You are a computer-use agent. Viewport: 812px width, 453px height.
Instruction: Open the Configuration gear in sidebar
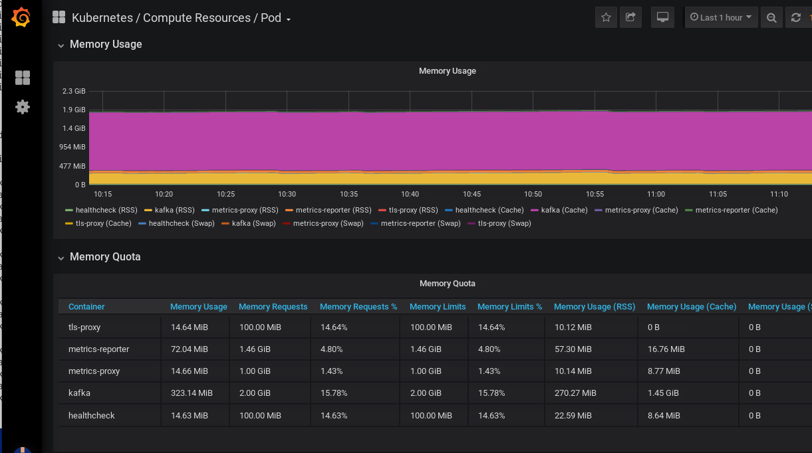point(23,107)
